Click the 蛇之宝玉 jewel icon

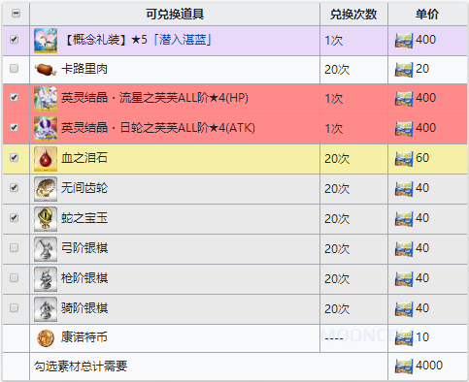46,219
